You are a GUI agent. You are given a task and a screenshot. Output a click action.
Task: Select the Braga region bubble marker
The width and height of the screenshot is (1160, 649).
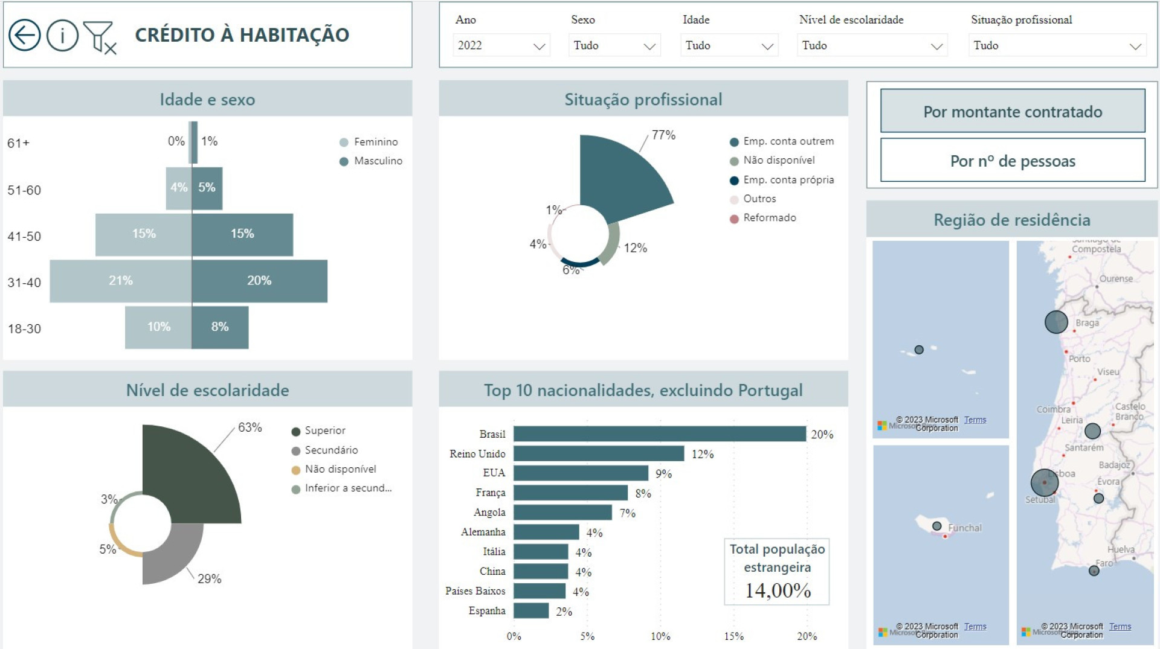(x=1056, y=322)
